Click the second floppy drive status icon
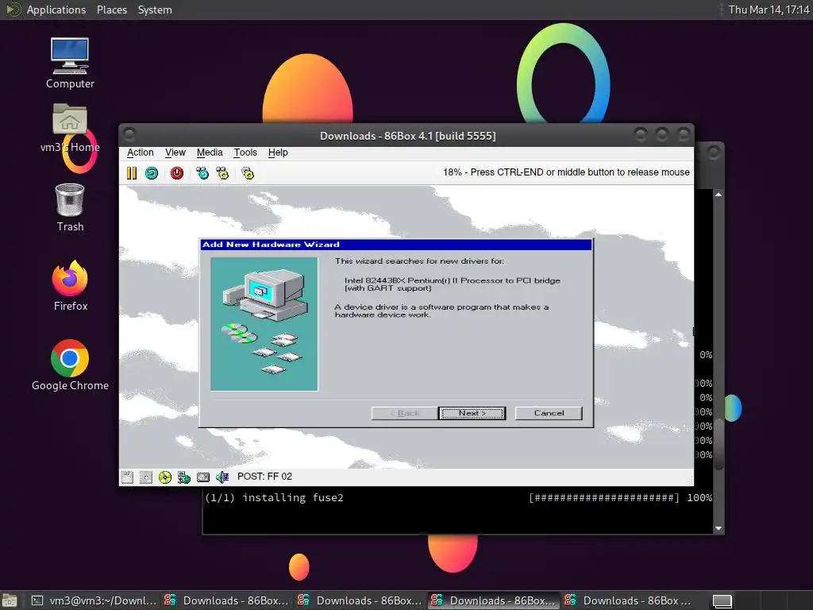 146,477
